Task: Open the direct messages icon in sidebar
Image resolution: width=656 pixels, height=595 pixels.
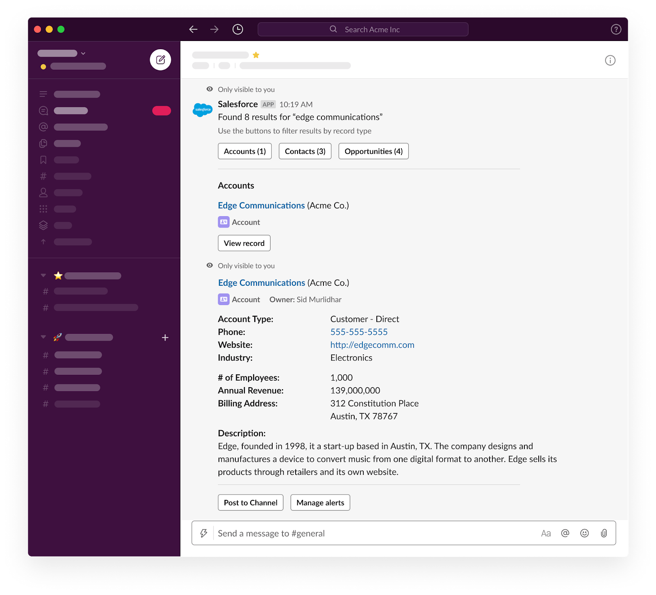Action: point(43,111)
